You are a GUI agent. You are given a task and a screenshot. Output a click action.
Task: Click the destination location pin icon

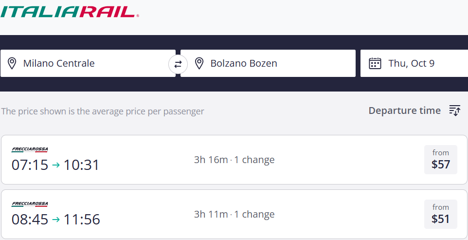199,63
